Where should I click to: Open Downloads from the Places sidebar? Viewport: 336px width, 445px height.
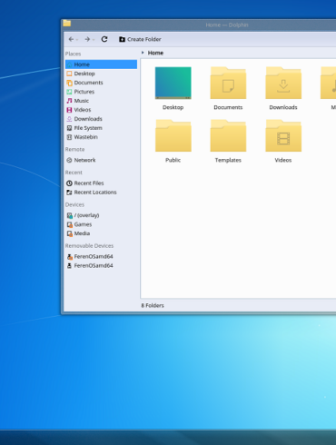tap(101, 119)
